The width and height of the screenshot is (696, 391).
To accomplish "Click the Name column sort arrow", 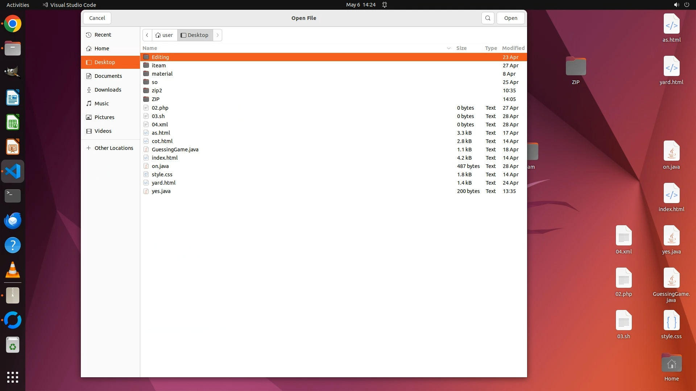I will (448, 48).
